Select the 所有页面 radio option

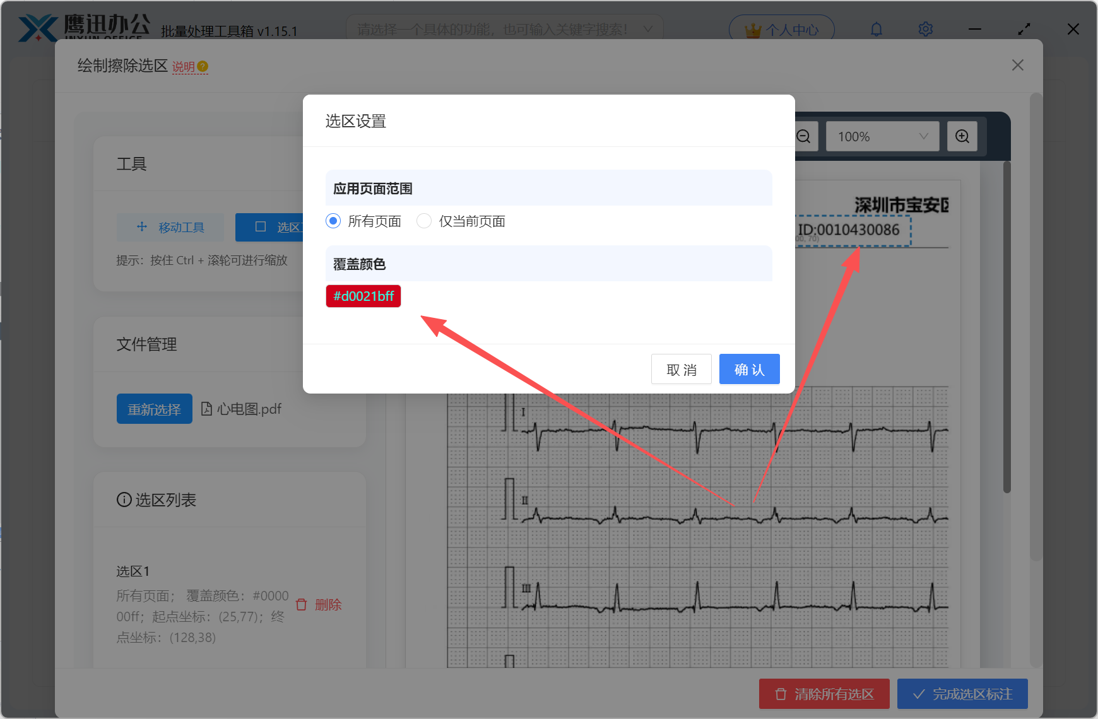[333, 221]
